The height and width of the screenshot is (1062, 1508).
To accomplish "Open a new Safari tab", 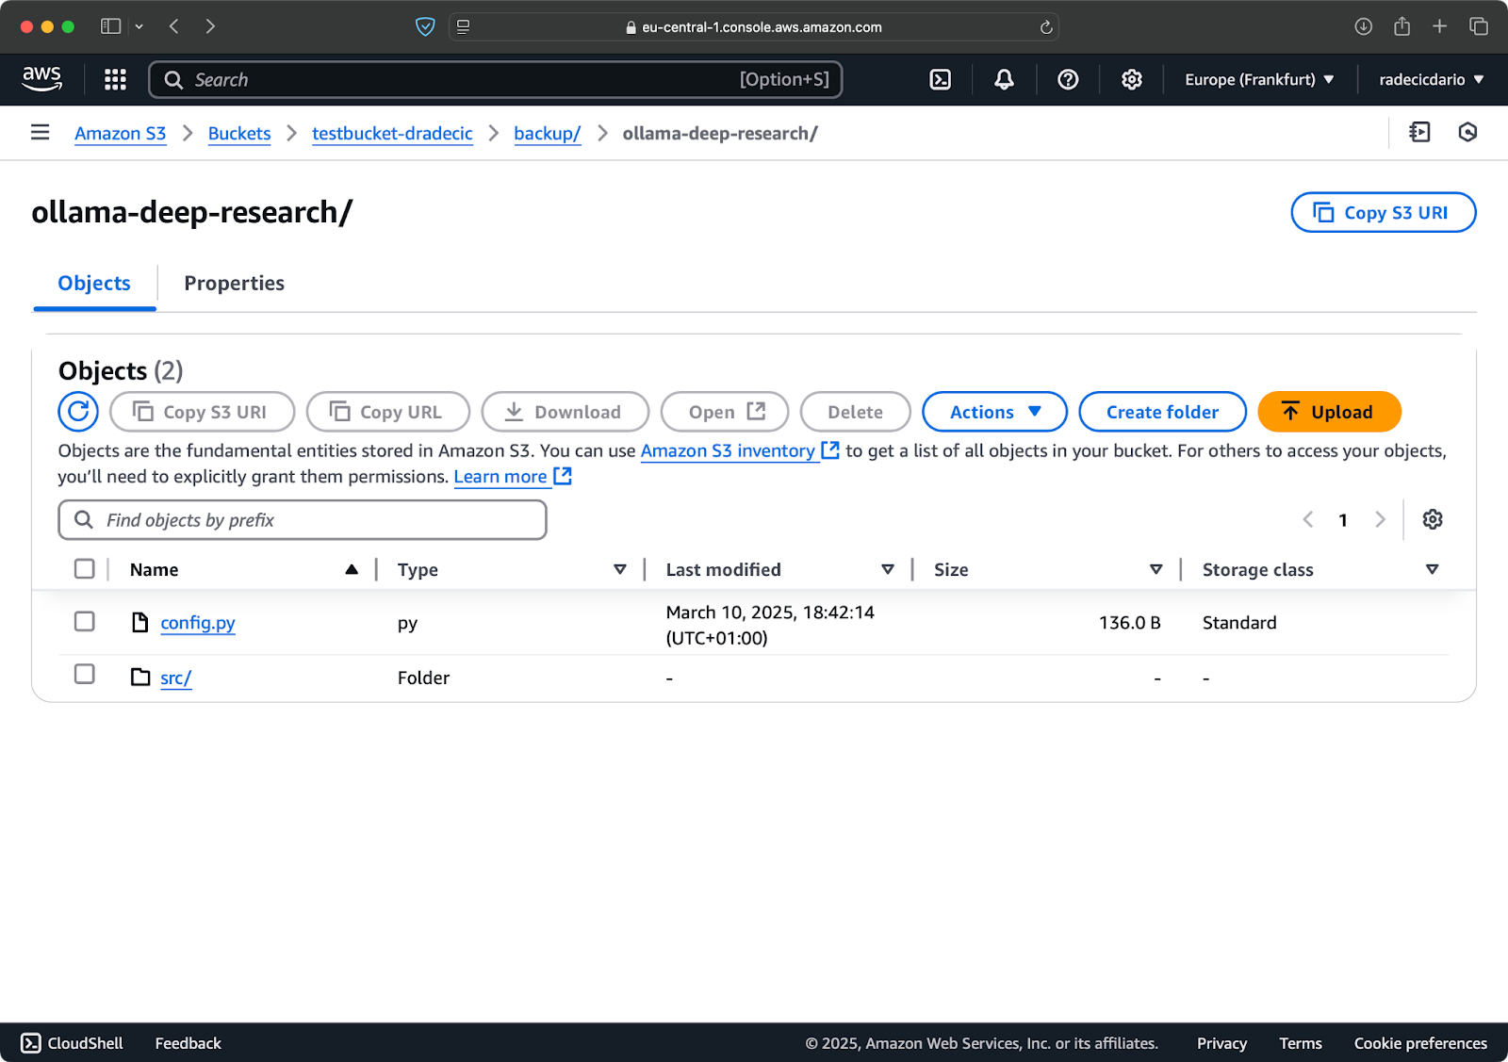I will (1439, 26).
